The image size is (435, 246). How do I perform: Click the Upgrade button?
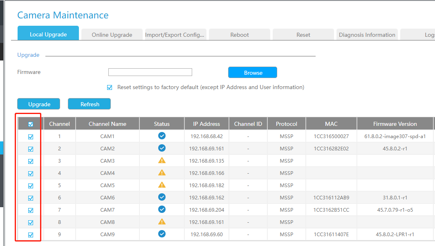(38, 104)
